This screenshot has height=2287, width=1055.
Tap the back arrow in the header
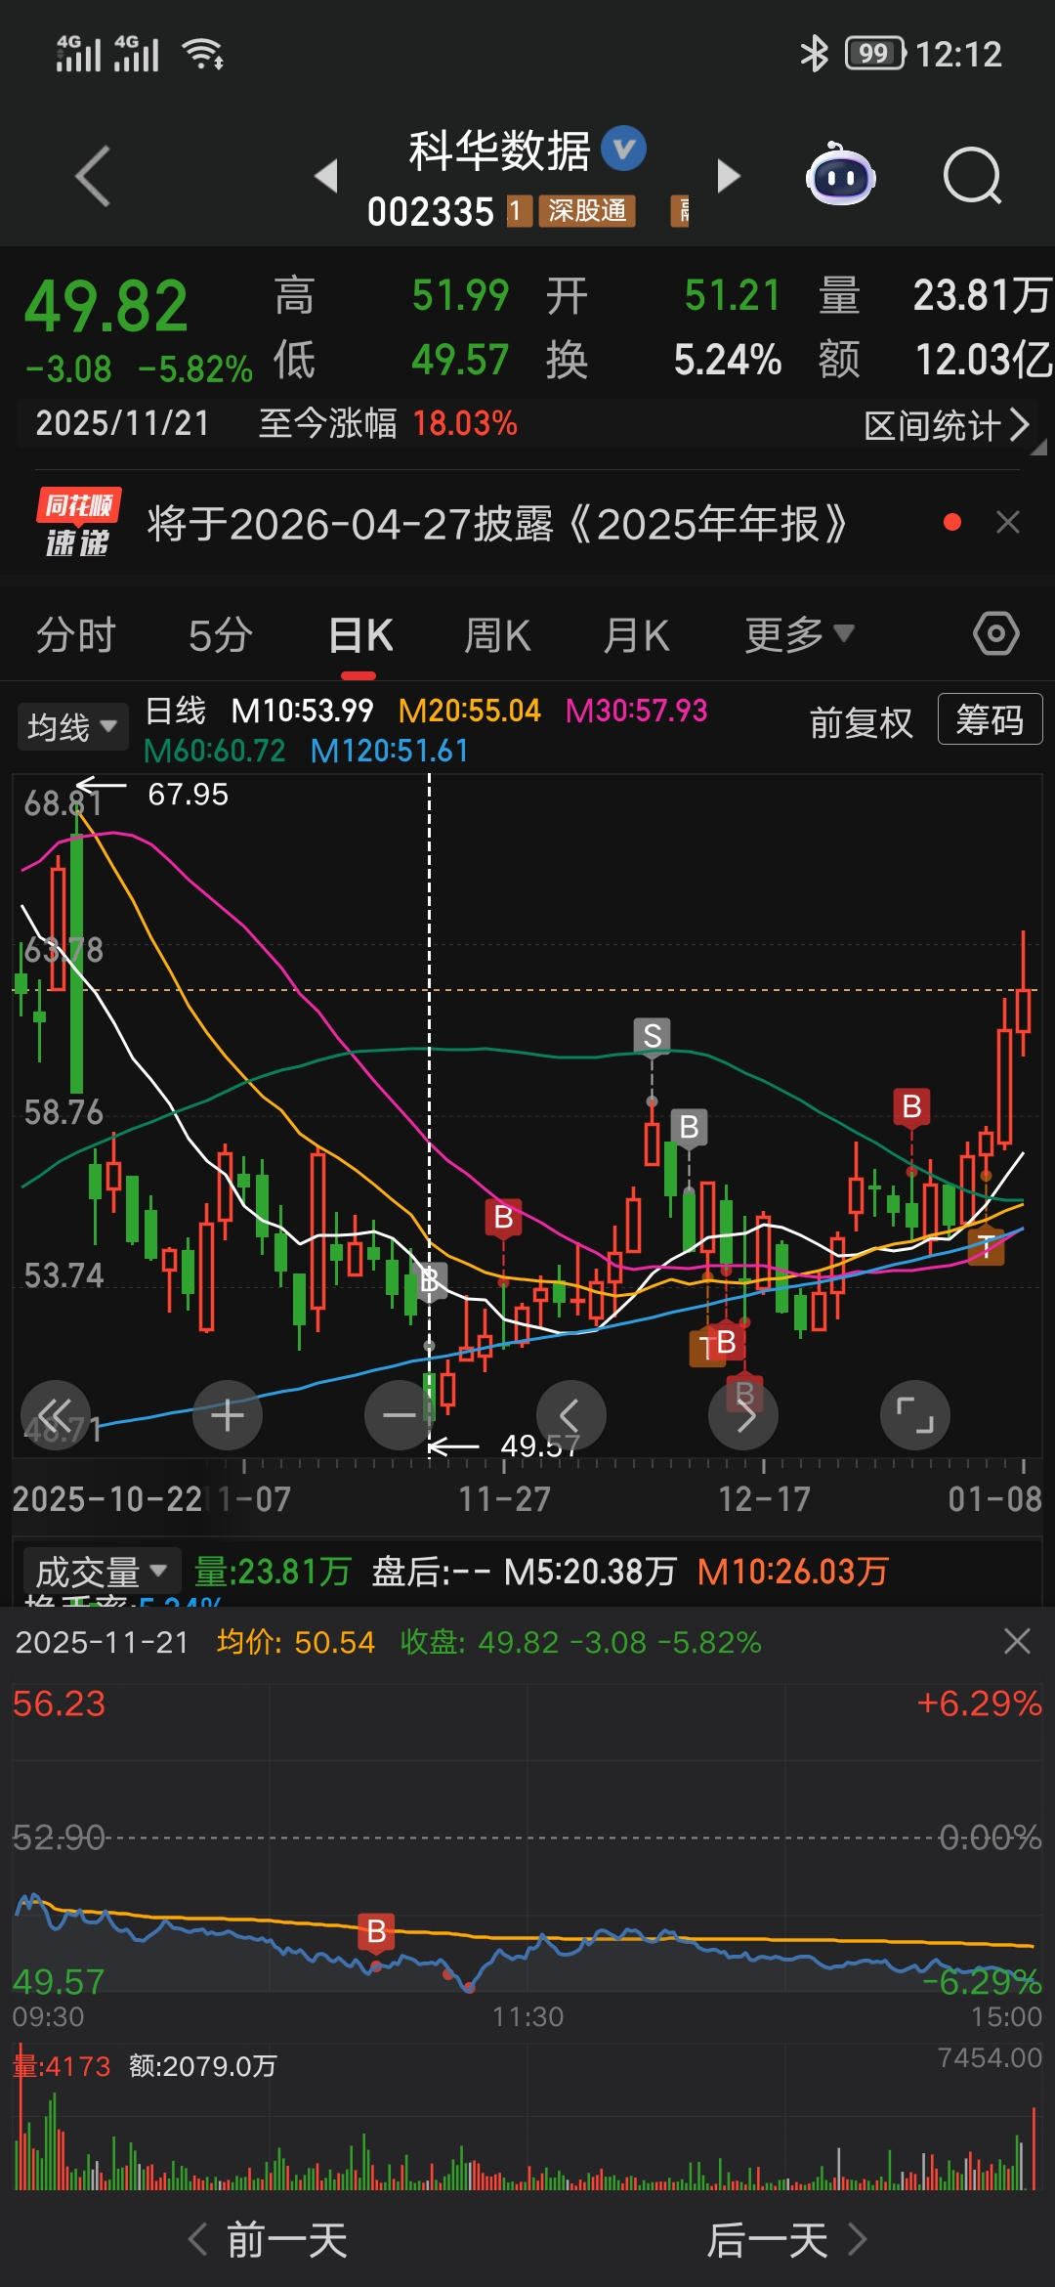pyautogui.click(x=93, y=176)
